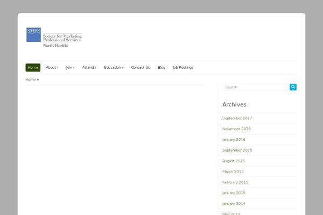This screenshot has width=323, height=215.
Task: Expand the About menu
Action: [x=52, y=68]
